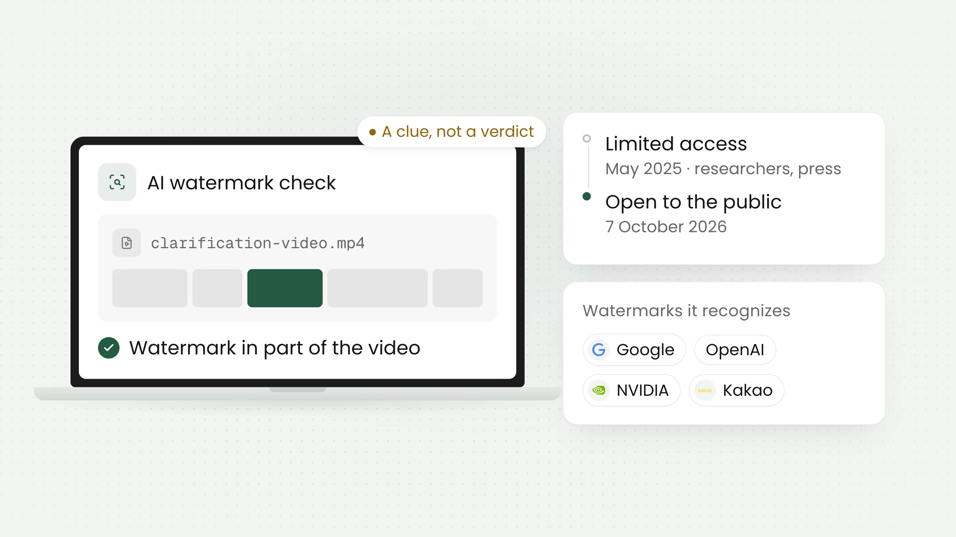Click the 'A clue, not a verdict' badge
The width and height of the screenshot is (956, 537).
pos(452,132)
